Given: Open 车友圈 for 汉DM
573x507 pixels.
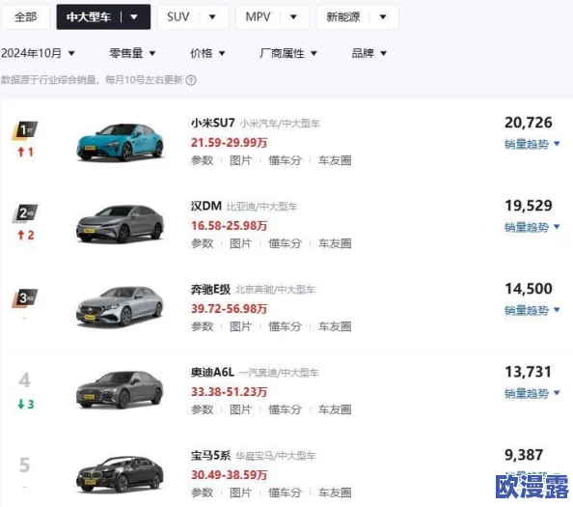Looking at the screenshot, I should pyautogui.click(x=335, y=243).
